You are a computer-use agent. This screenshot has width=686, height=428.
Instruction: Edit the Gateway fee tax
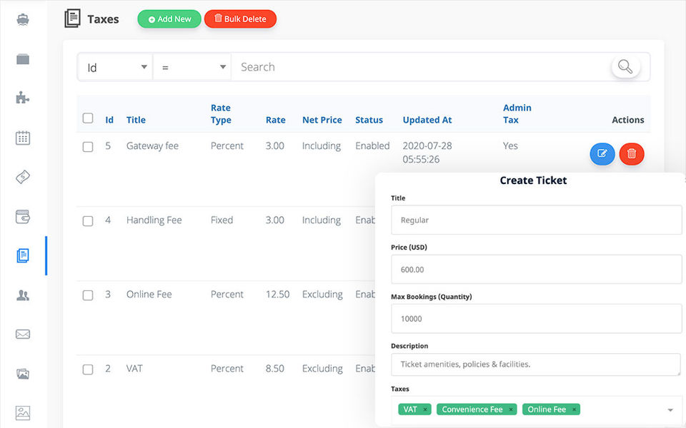coord(602,154)
